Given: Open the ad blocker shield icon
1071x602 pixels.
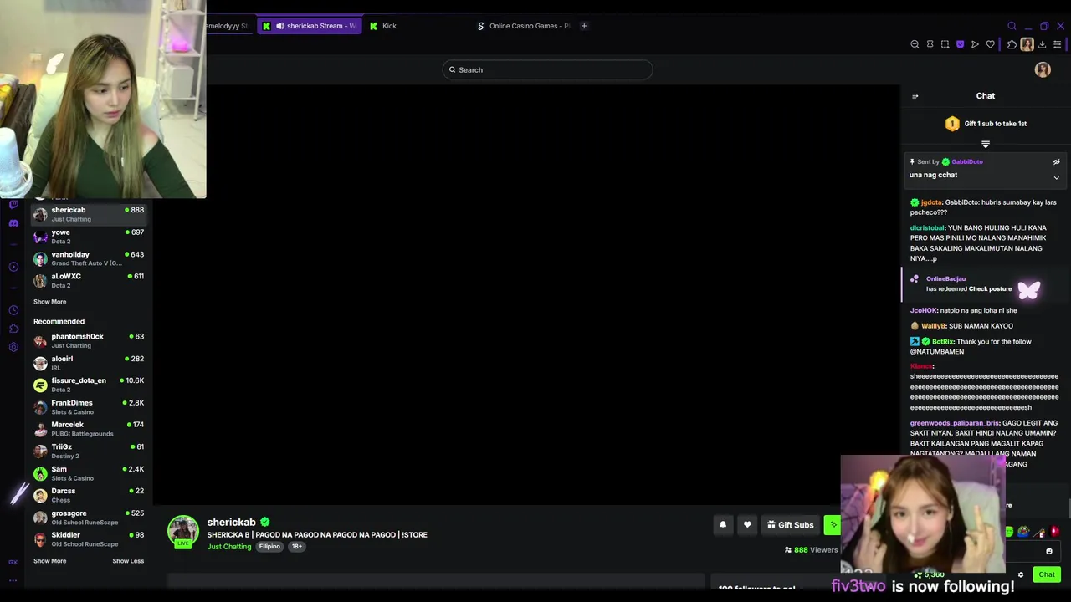Looking at the screenshot, I should click(x=960, y=44).
